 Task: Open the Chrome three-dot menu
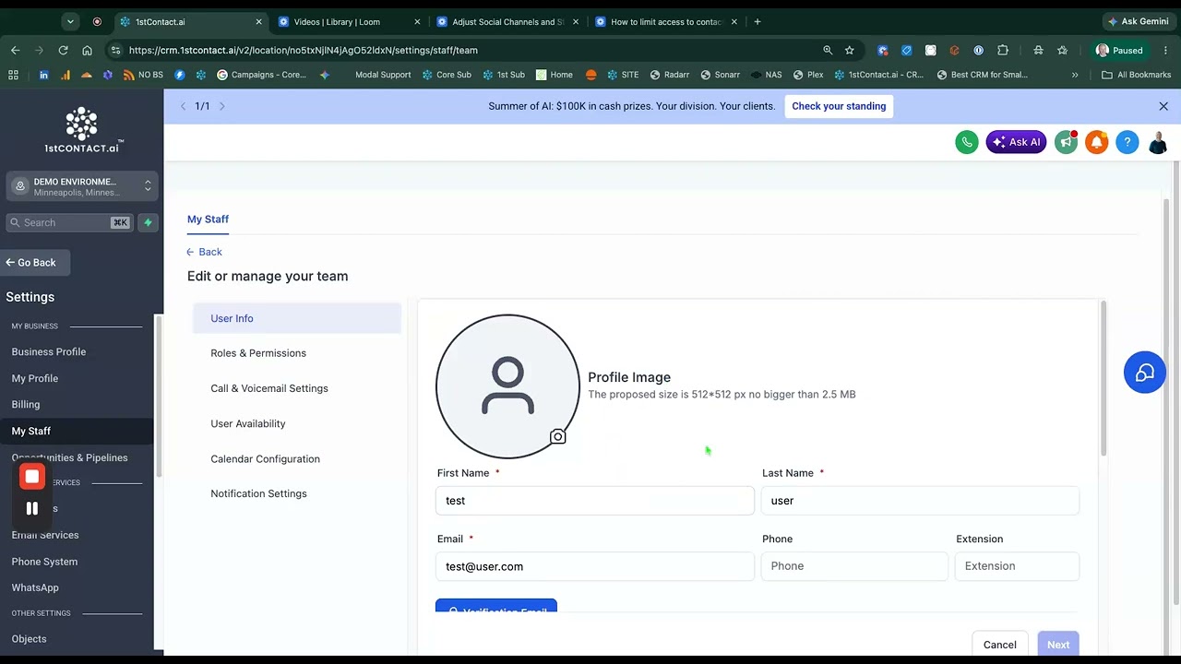click(1166, 51)
